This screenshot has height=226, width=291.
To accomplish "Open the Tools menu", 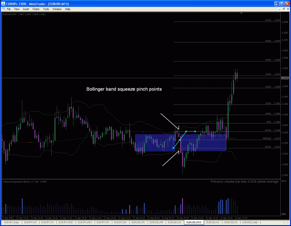I will [46, 9].
